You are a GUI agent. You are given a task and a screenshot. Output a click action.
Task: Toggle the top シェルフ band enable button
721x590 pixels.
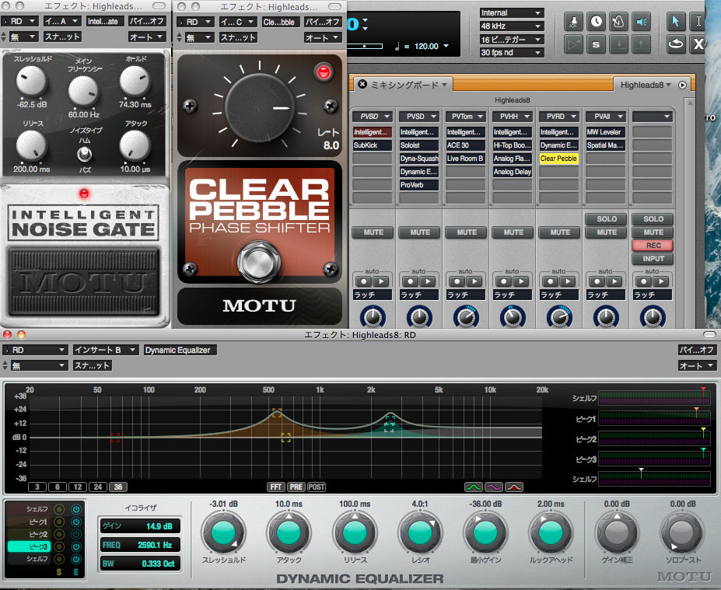76,509
